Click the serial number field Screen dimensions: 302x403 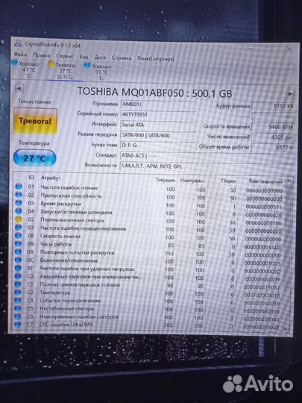(x=158, y=114)
